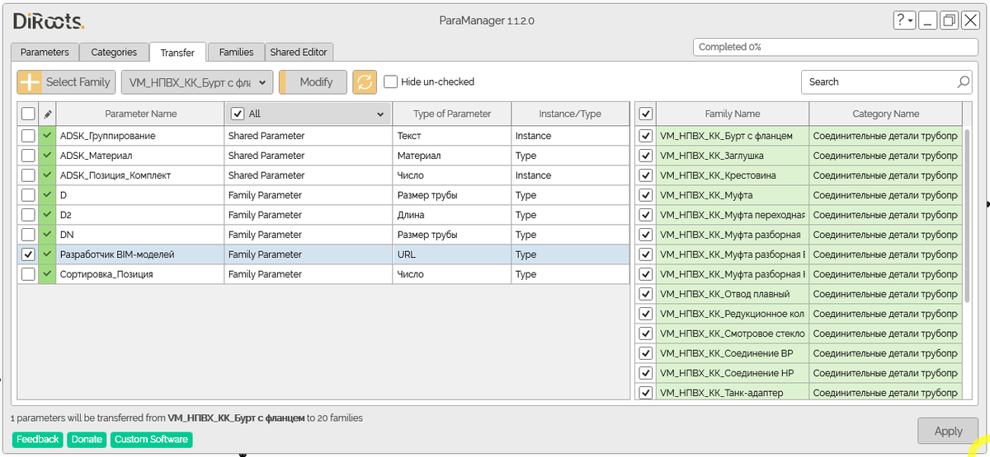Check the ADSK_Позиция_Комплект parameter checkbox
990x457 pixels.
tap(28, 175)
